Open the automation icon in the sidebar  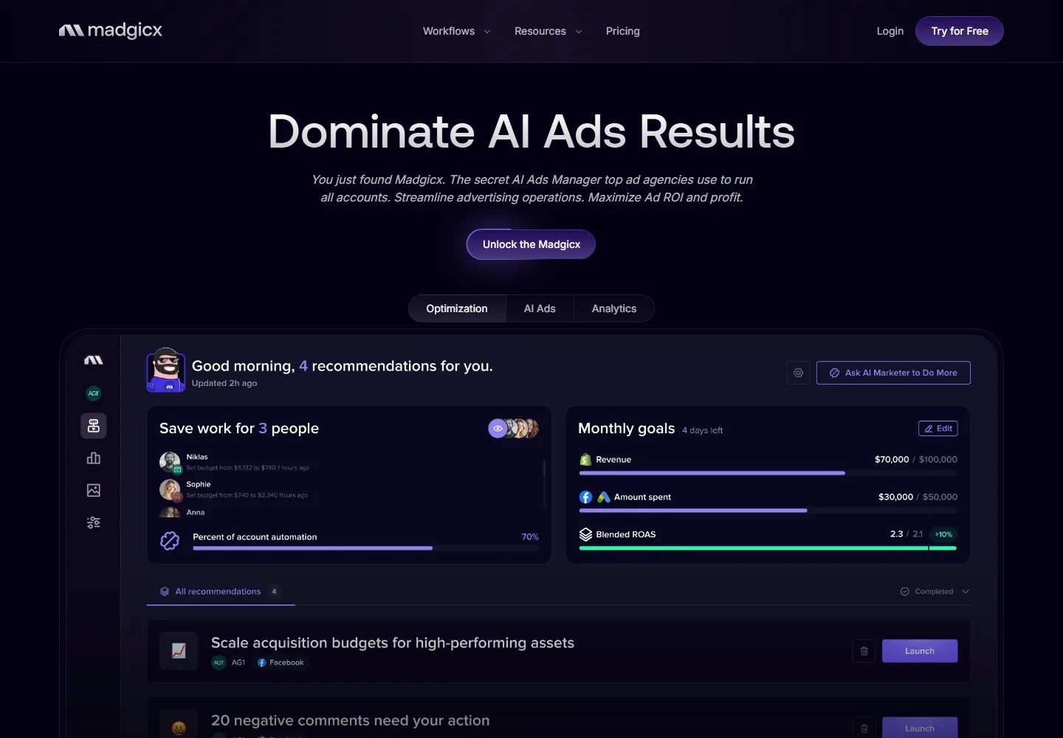pos(94,426)
